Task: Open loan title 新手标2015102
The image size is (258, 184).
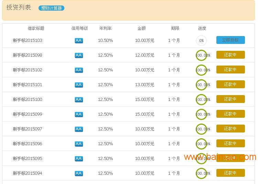Action: (x=28, y=70)
